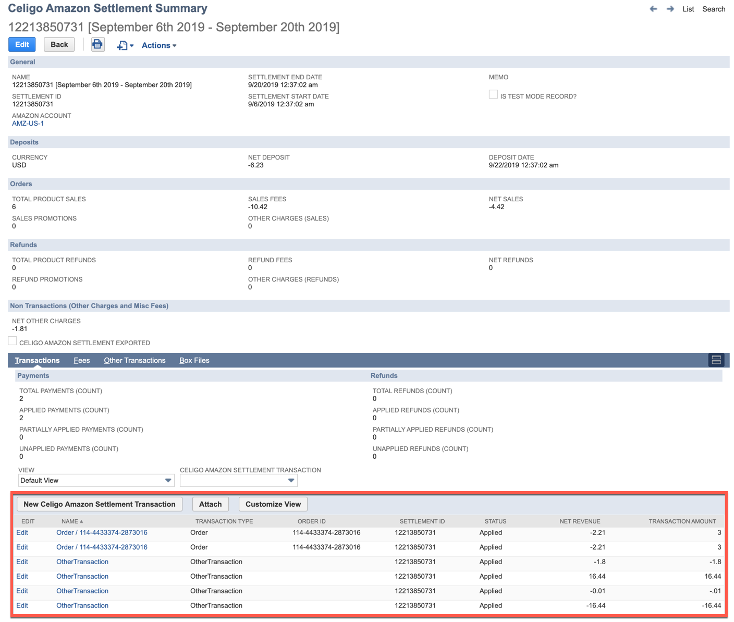Open the Search link at top
The height and width of the screenshot is (622, 734).
(x=714, y=9)
